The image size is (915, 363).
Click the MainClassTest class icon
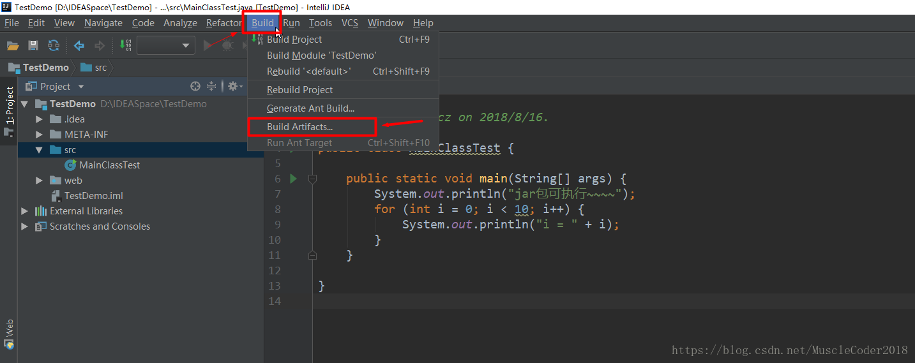pos(70,165)
